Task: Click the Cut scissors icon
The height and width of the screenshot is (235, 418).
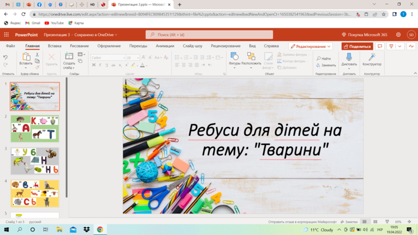Action: 37,55
